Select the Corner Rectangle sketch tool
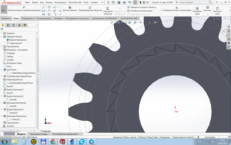Screen dimensions: 231x145 pyautogui.click(x=44, y=11)
